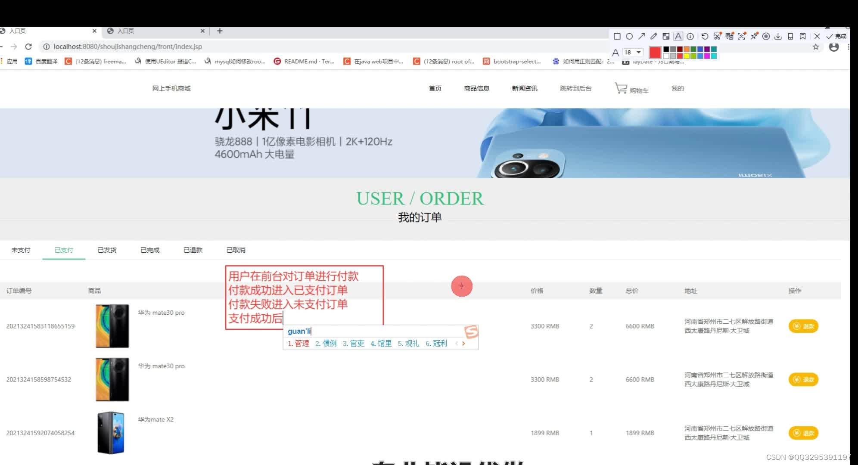Finish the screenshot with 完成
The height and width of the screenshot is (465, 858).
[x=836, y=36]
